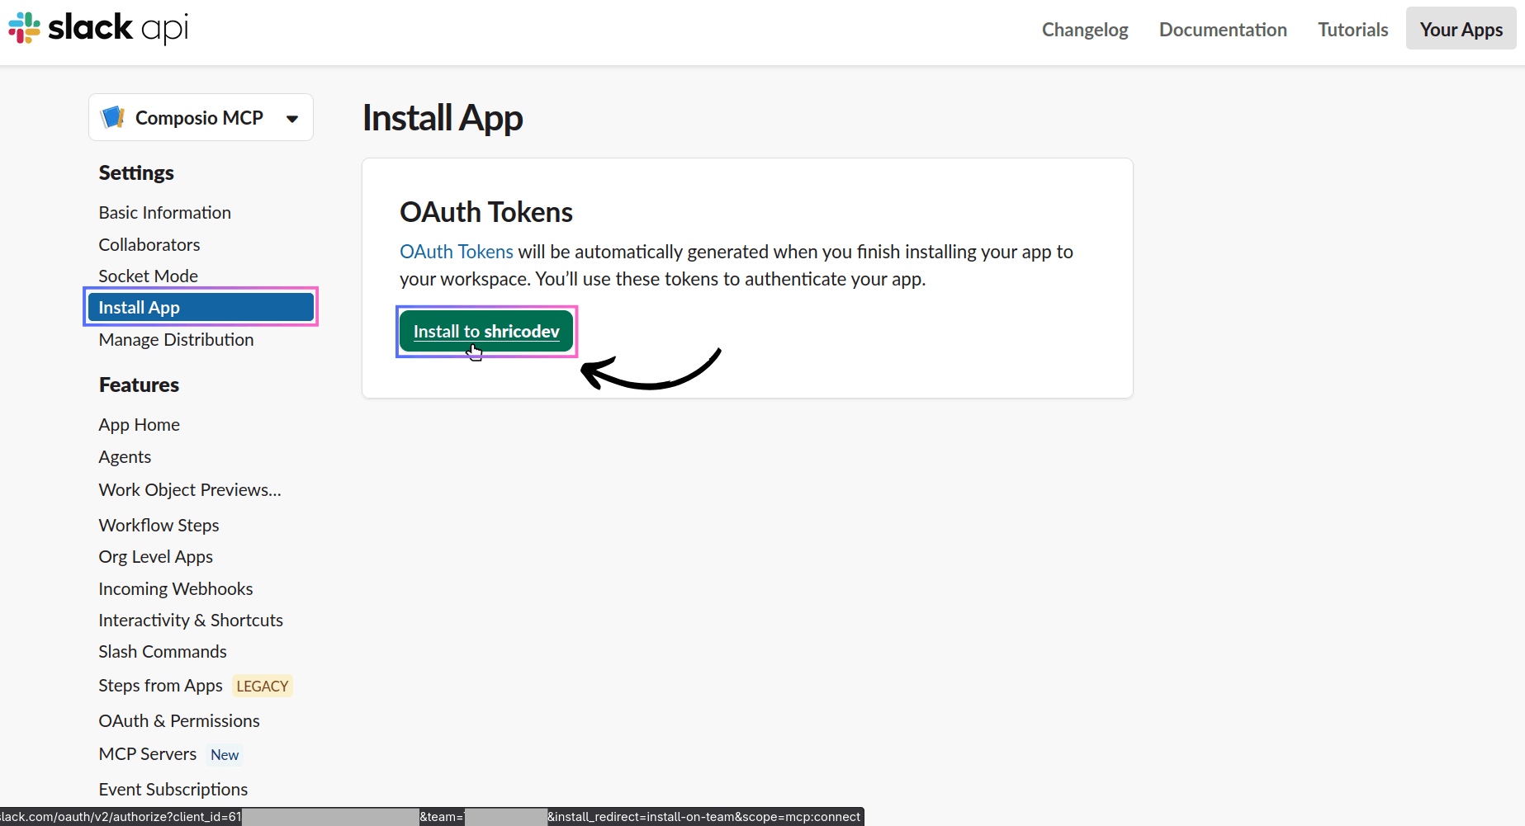Open the Tutorials page
Screen dimensions: 1525x826
tap(1352, 30)
